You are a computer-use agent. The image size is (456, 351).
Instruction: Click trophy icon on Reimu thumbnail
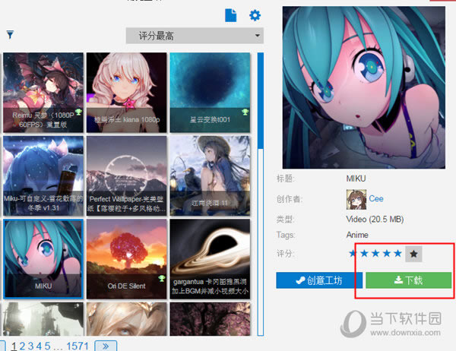(x=78, y=112)
